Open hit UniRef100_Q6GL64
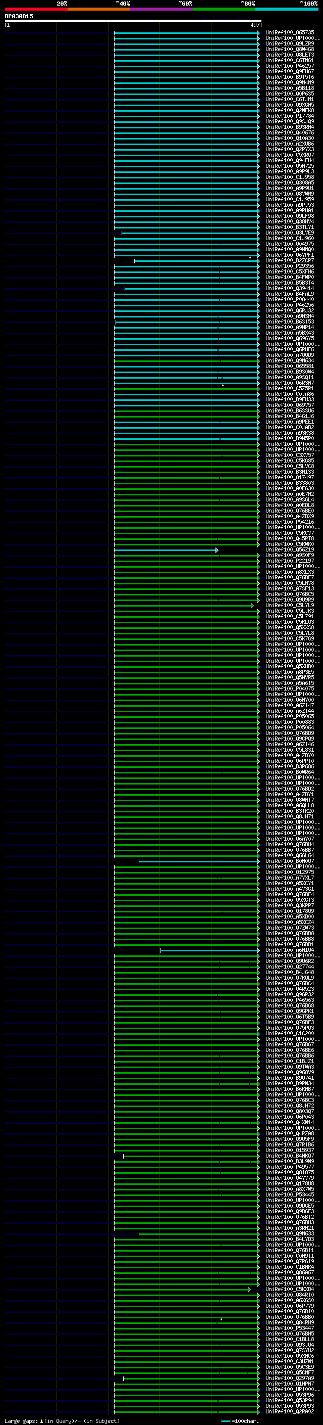 (289, 856)
